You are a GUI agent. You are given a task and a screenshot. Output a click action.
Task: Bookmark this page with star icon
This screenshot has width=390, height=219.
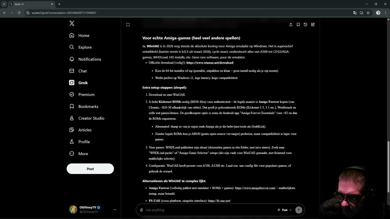tap(368, 13)
